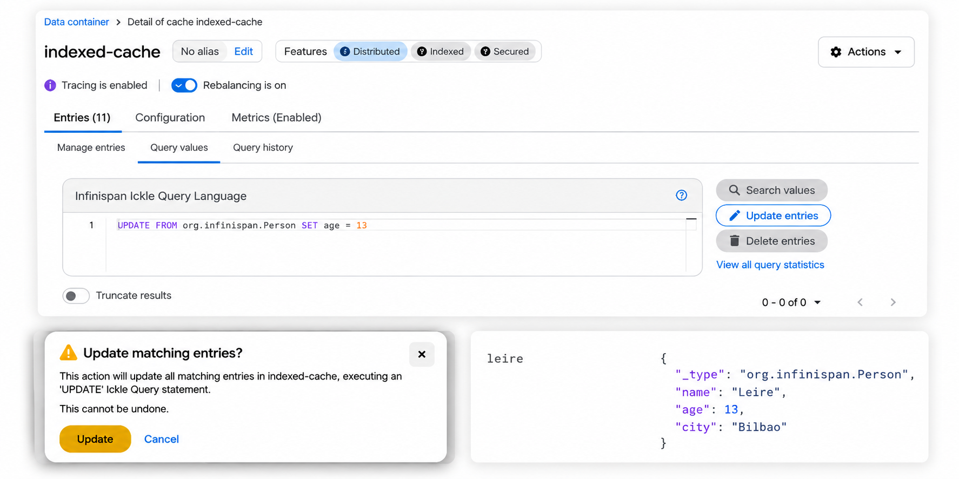
Task: Click the value 13 in the query
Action: (362, 225)
